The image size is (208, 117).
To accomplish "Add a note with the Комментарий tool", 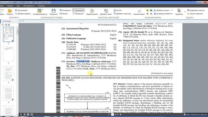I will coord(139,12).
